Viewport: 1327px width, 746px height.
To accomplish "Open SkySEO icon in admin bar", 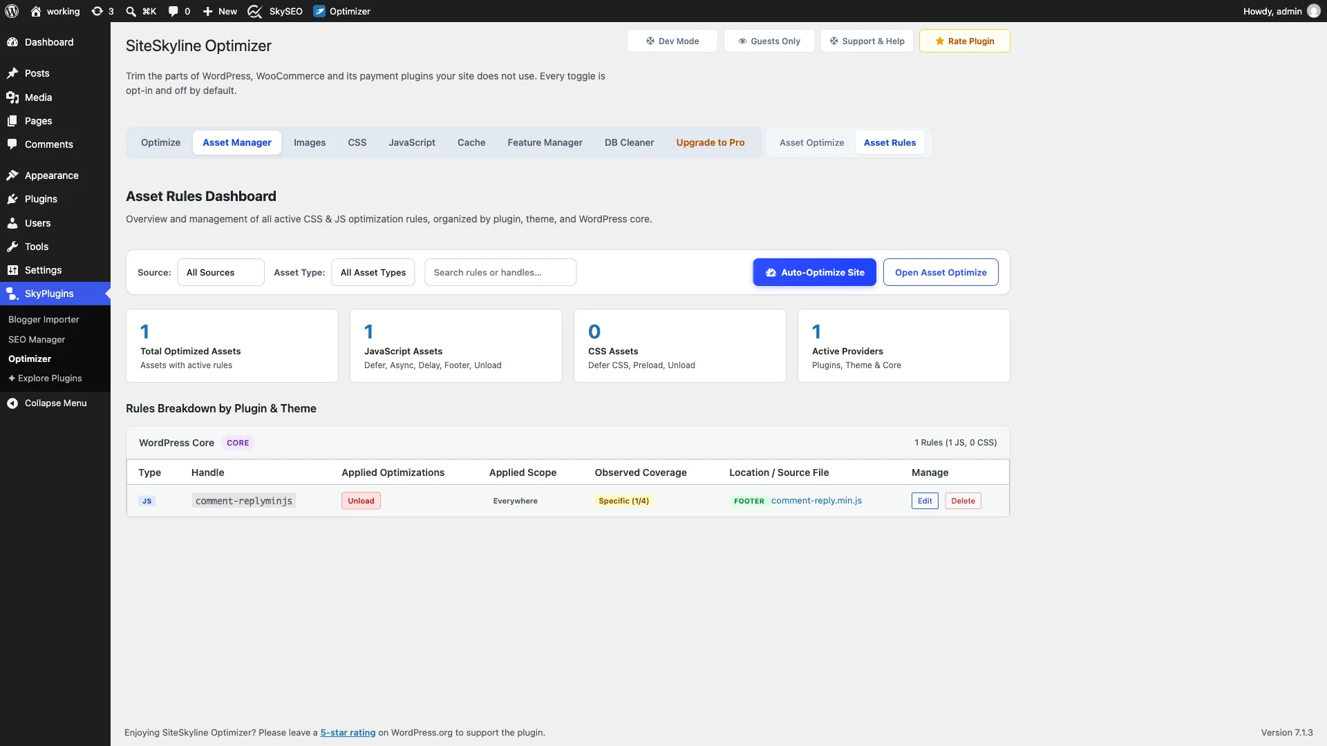I will [x=254, y=11].
